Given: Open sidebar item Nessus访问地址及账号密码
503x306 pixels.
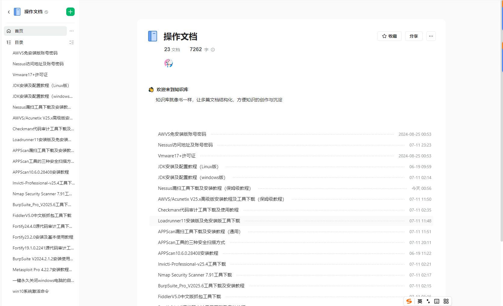Looking at the screenshot, I should click(x=38, y=64).
